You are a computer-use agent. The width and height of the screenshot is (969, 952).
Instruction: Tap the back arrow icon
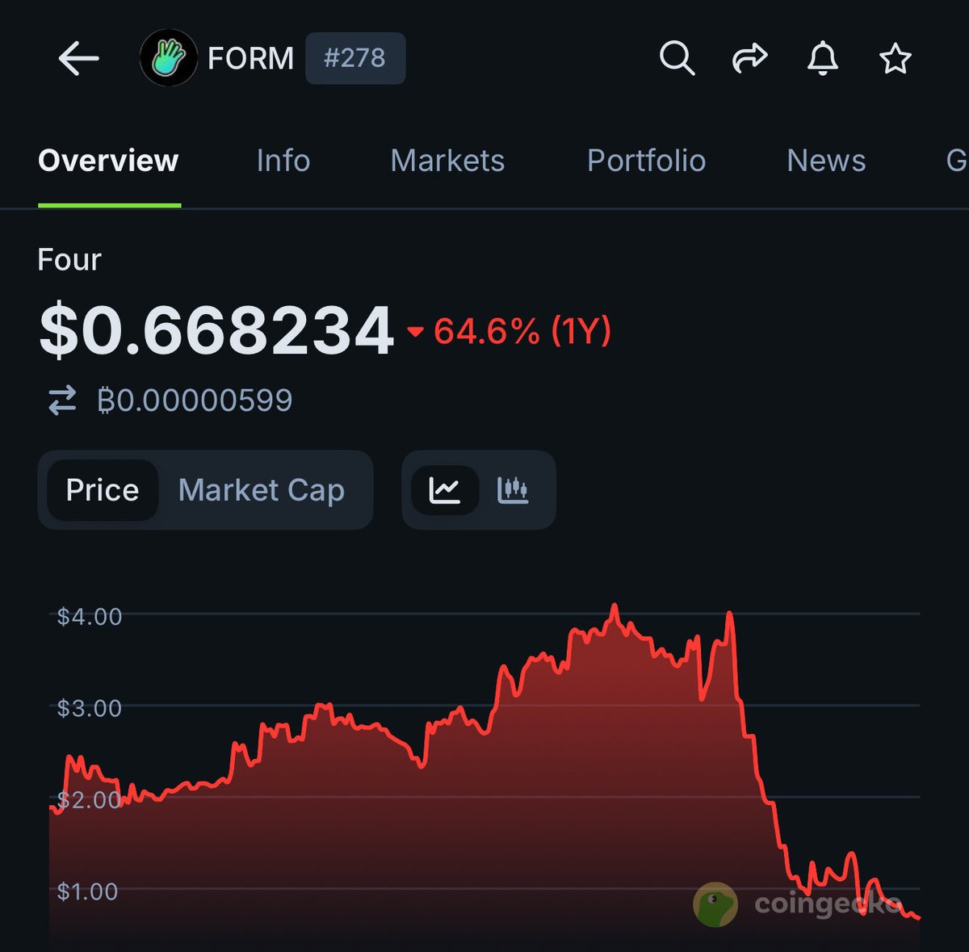(78, 58)
